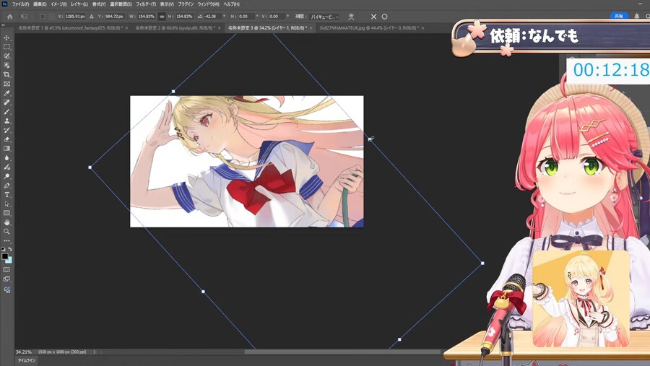Open the 選択範囲 menu
Screen dimensions: 650x366
pyautogui.click(x=121, y=4)
